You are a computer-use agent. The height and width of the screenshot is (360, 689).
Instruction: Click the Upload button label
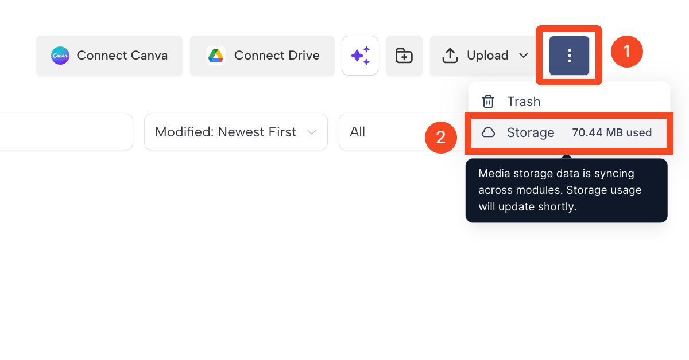(x=487, y=56)
